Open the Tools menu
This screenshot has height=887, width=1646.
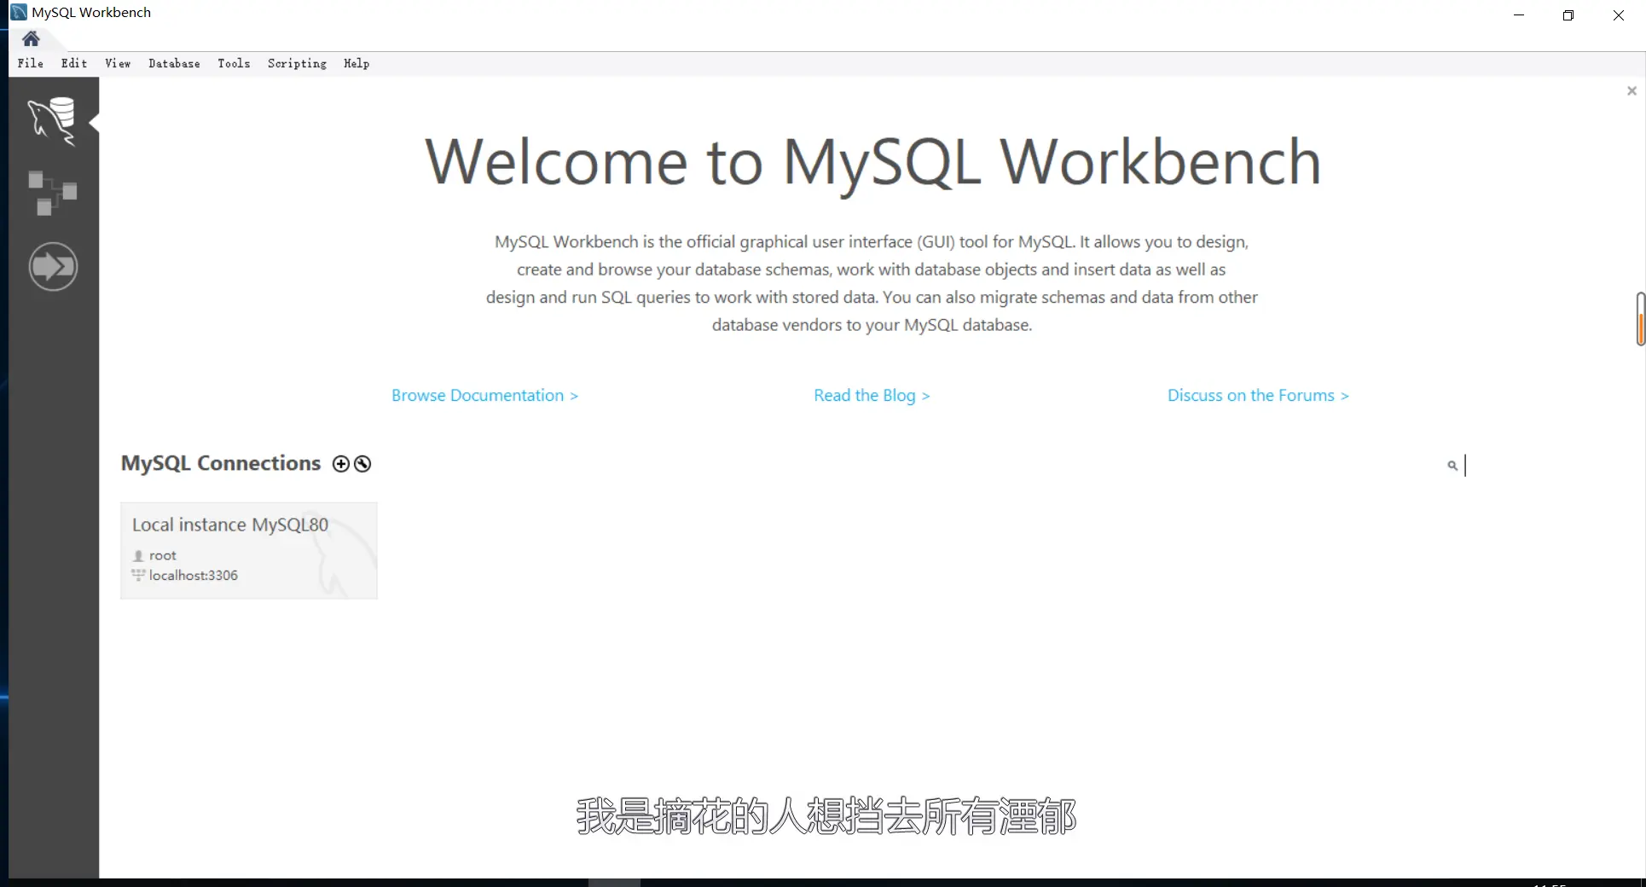tap(234, 63)
